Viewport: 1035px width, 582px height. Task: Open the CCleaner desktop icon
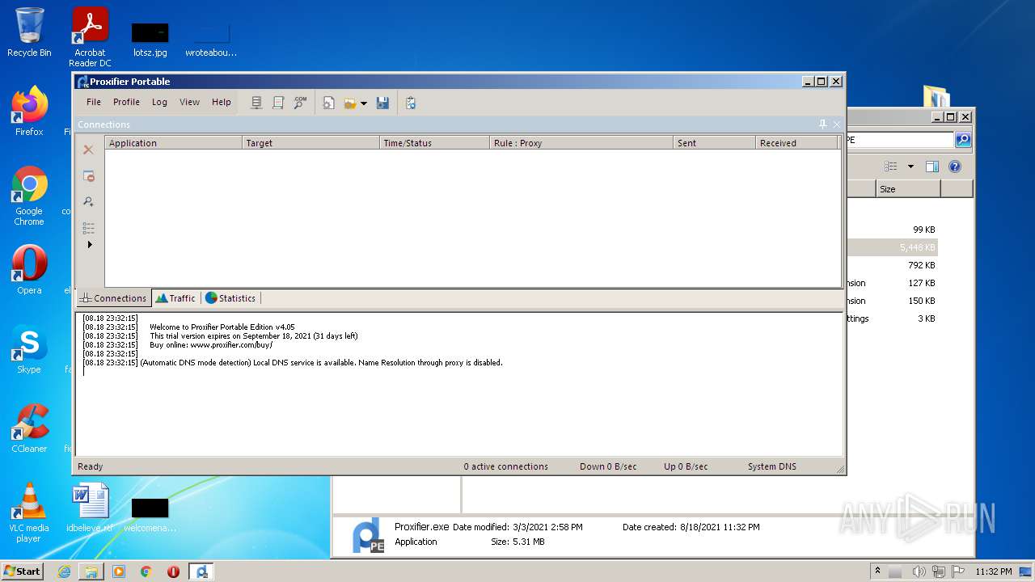pyautogui.click(x=29, y=428)
